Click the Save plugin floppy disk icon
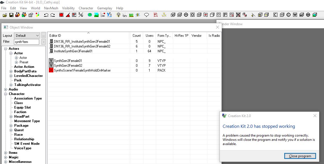 11,15
